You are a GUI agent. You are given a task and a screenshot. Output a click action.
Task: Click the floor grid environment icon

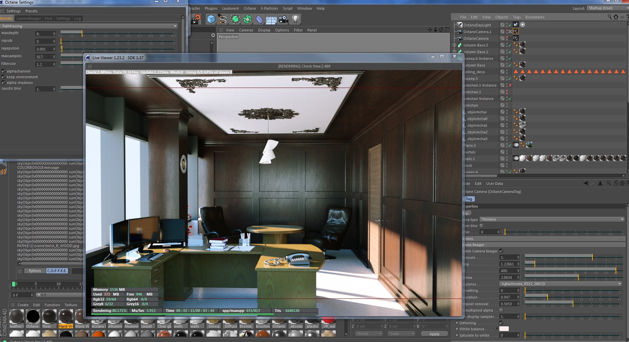point(271,20)
